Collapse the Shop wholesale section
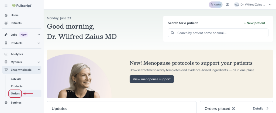Image resolution: width=276 pixels, height=113 pixels. [39, 70]
